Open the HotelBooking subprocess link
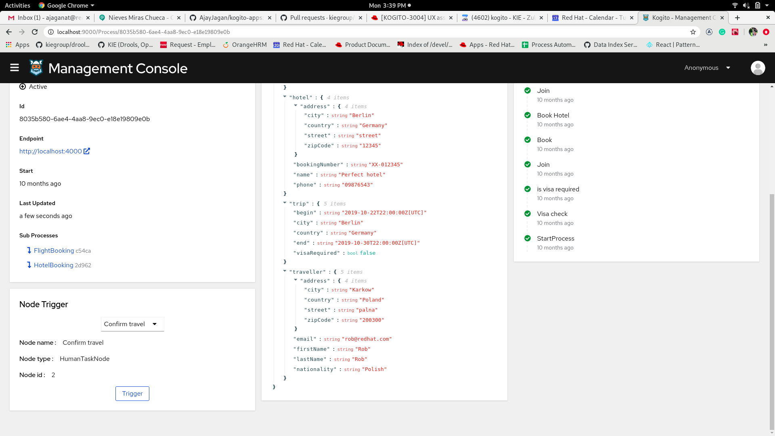 (x=54, y=265)
